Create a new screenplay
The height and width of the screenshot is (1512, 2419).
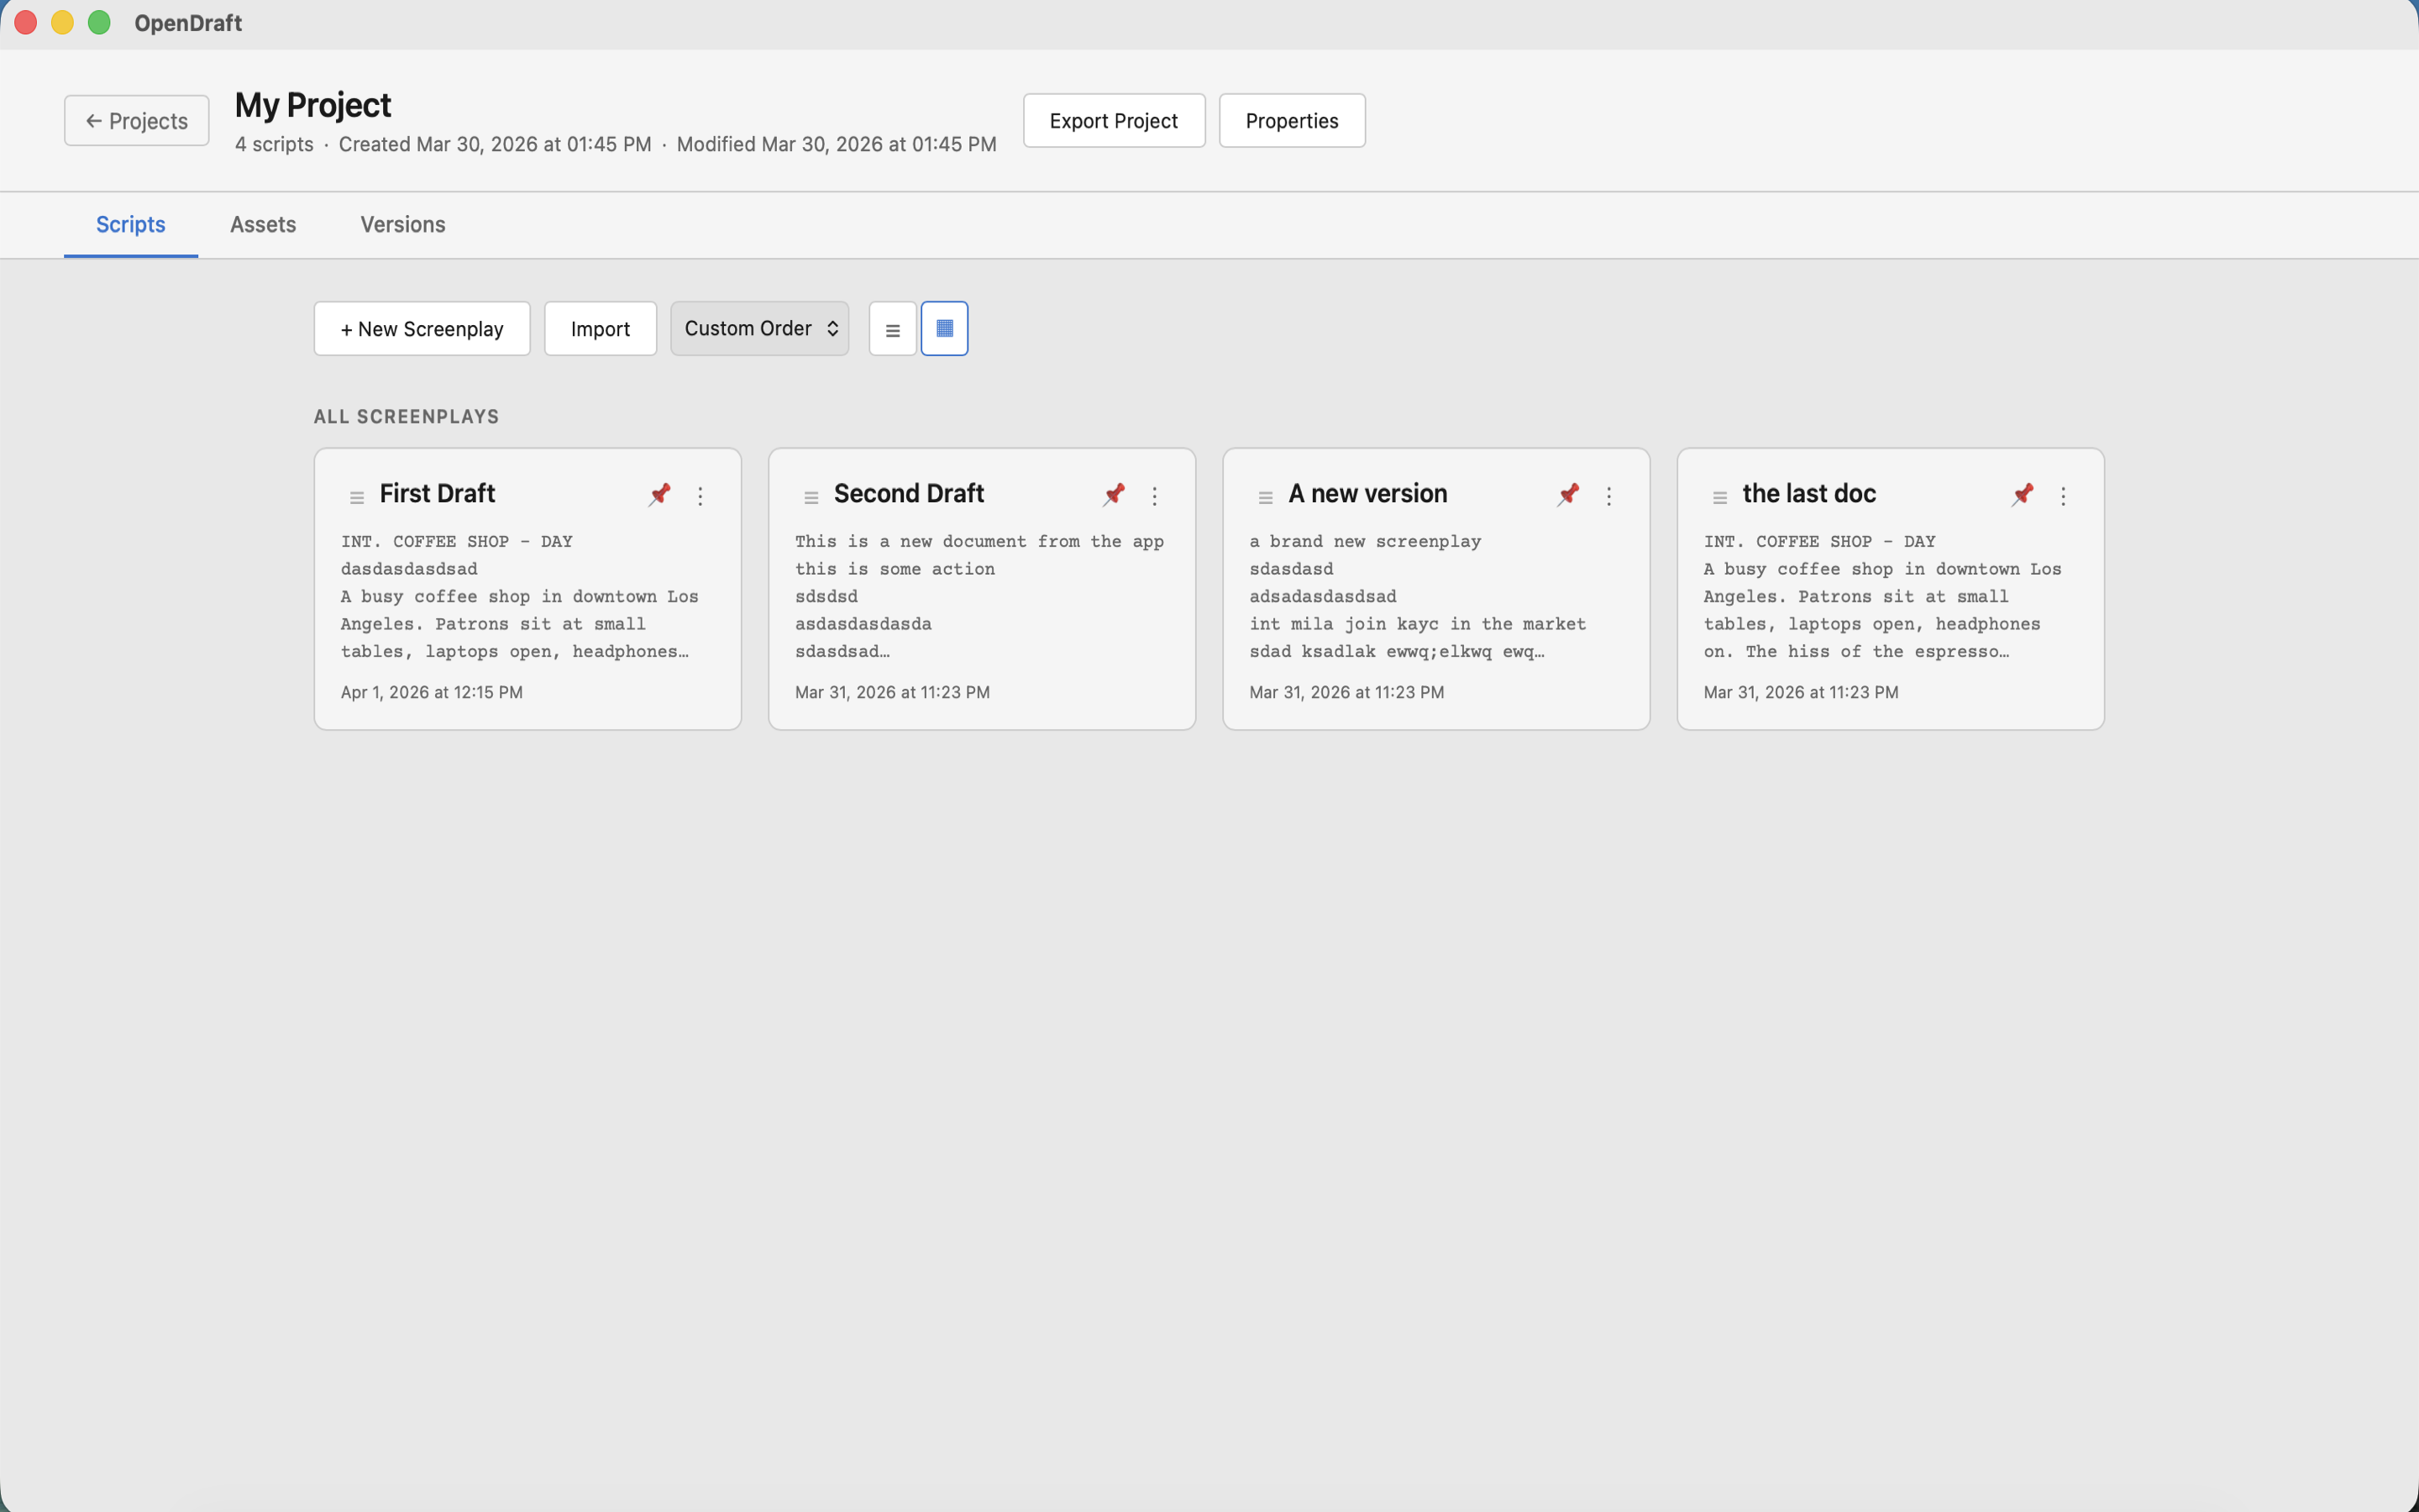point(421,328)
